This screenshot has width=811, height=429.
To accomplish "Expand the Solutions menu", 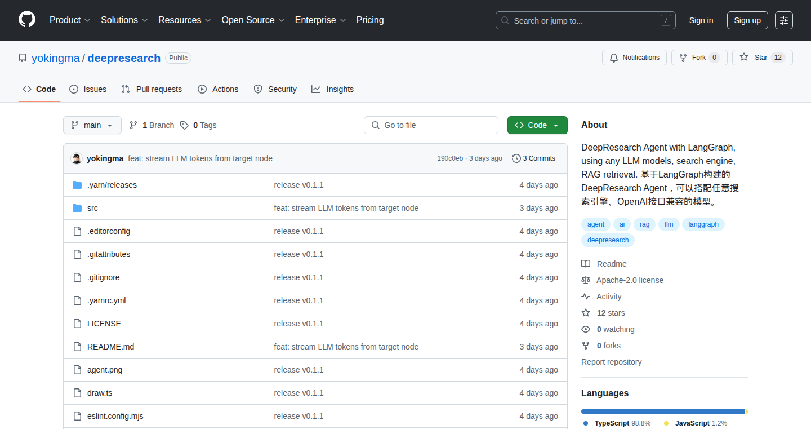I will click(x=124, y=20).
